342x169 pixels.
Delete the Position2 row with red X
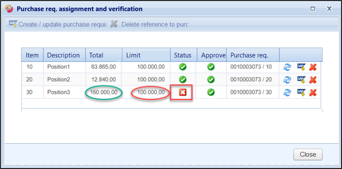(x=313, y=80)
